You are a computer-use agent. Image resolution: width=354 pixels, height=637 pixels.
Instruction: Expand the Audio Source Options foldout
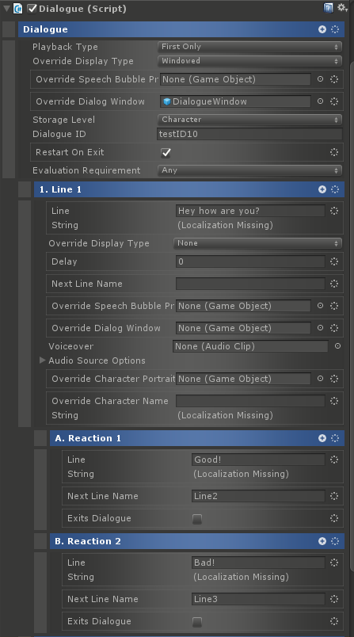tap(42, 360)
